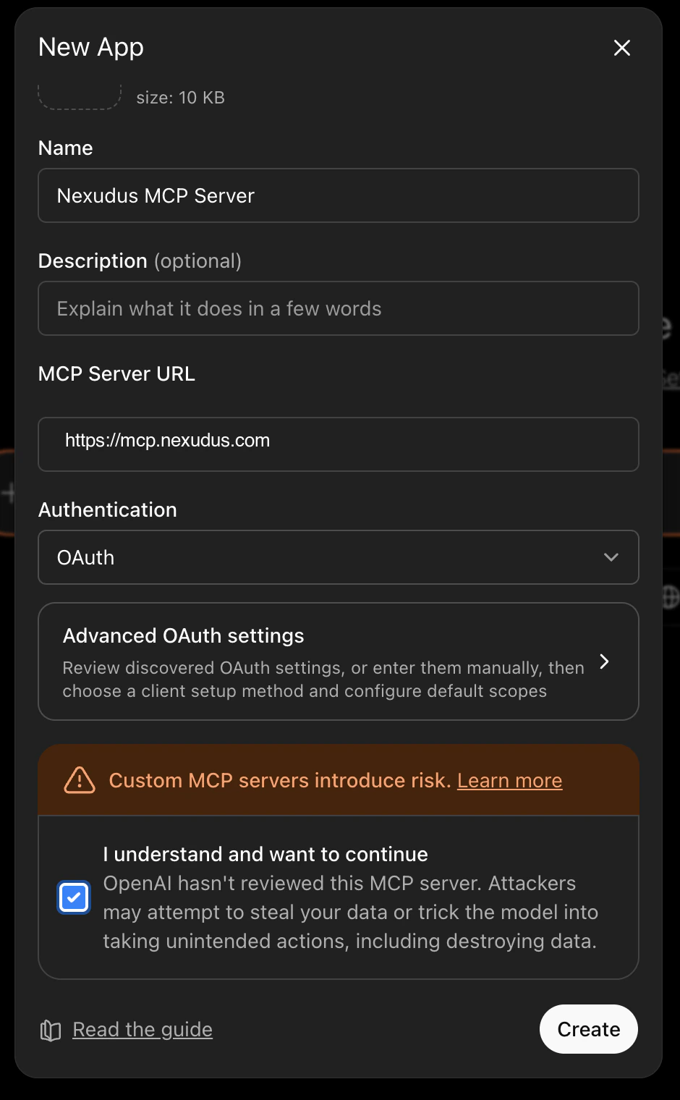Click the 'Name' field label
This screenshot has height=1100, width=680.
[x=66, y=148]
